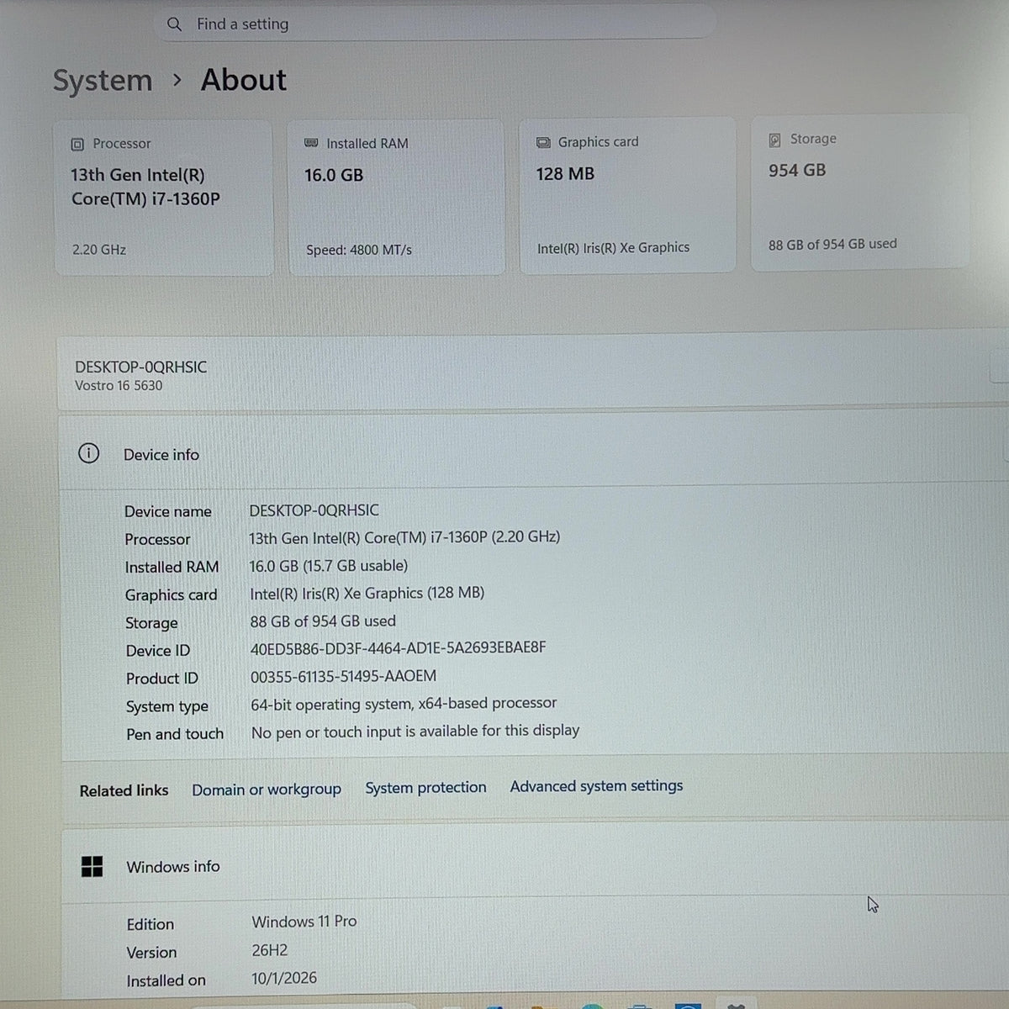Click the DESKTOP-0QRHSIC Device name value
Image resolution: width=1009 pixels, height=1009 pixels.
coord(314,510)
